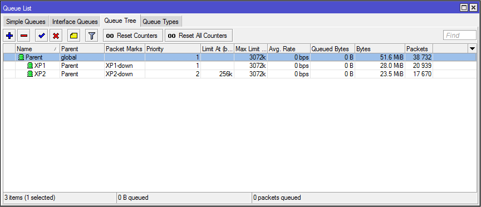Sort by the Packets column header
Screen dimensions: 481x207
tap(419, 49)
